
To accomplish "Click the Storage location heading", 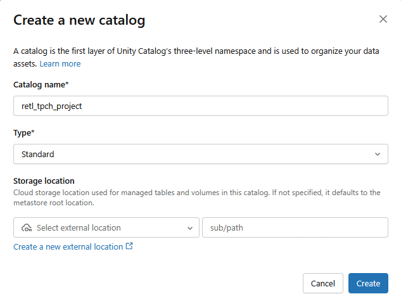I will (44, 181).
